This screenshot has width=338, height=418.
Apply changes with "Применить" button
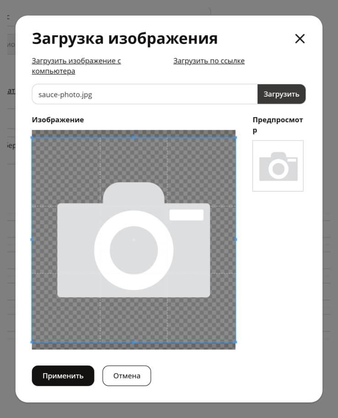[x=63, y=375]
